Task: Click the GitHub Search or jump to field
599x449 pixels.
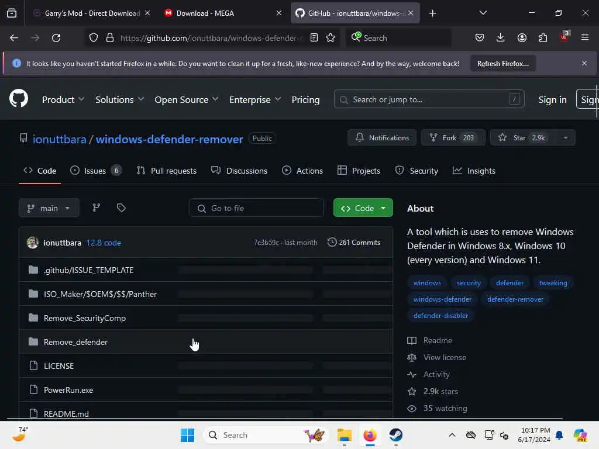Action: pyautogui.click(x=429, y=99)
